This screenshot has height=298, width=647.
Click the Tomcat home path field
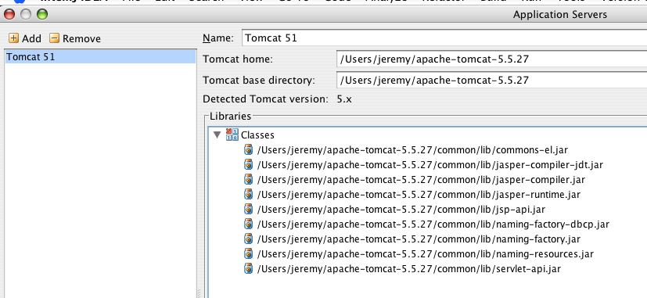tap(492, 59)
